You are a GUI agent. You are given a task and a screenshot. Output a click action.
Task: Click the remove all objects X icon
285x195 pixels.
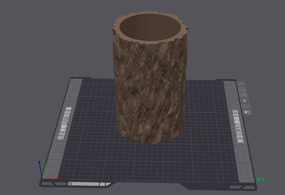[x=241, y=84]
